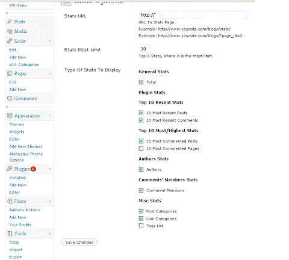
Task: Collapse the Links menu arrow
Action: 50,41
